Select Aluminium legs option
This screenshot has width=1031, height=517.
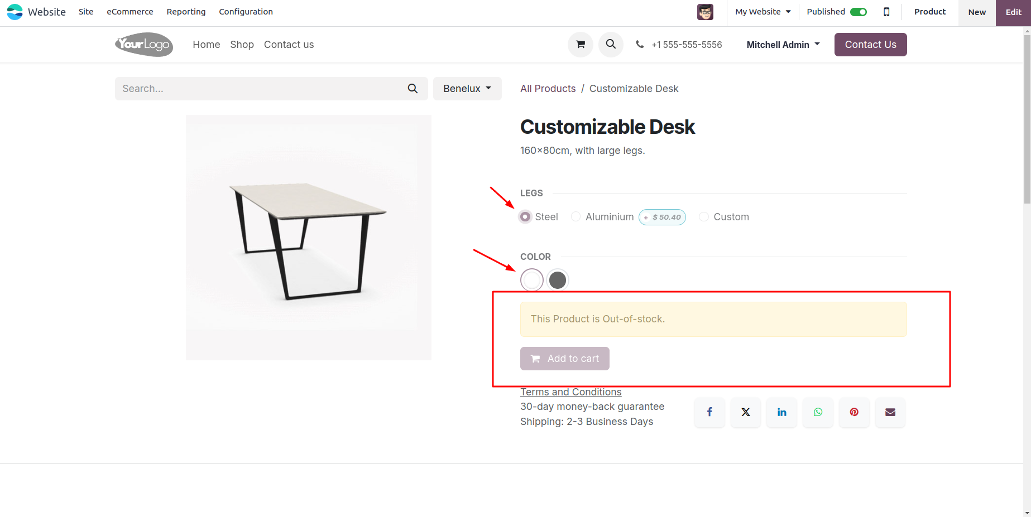pyautogui.click(x=576, y=217)
